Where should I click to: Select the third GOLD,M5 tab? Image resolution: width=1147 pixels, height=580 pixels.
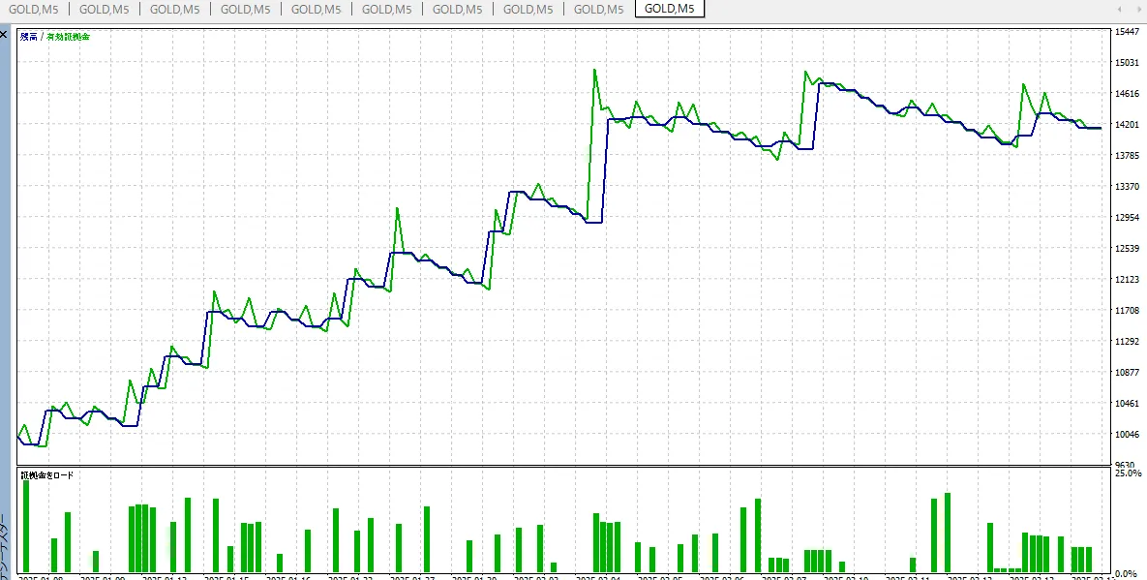[x=174, y=9]
